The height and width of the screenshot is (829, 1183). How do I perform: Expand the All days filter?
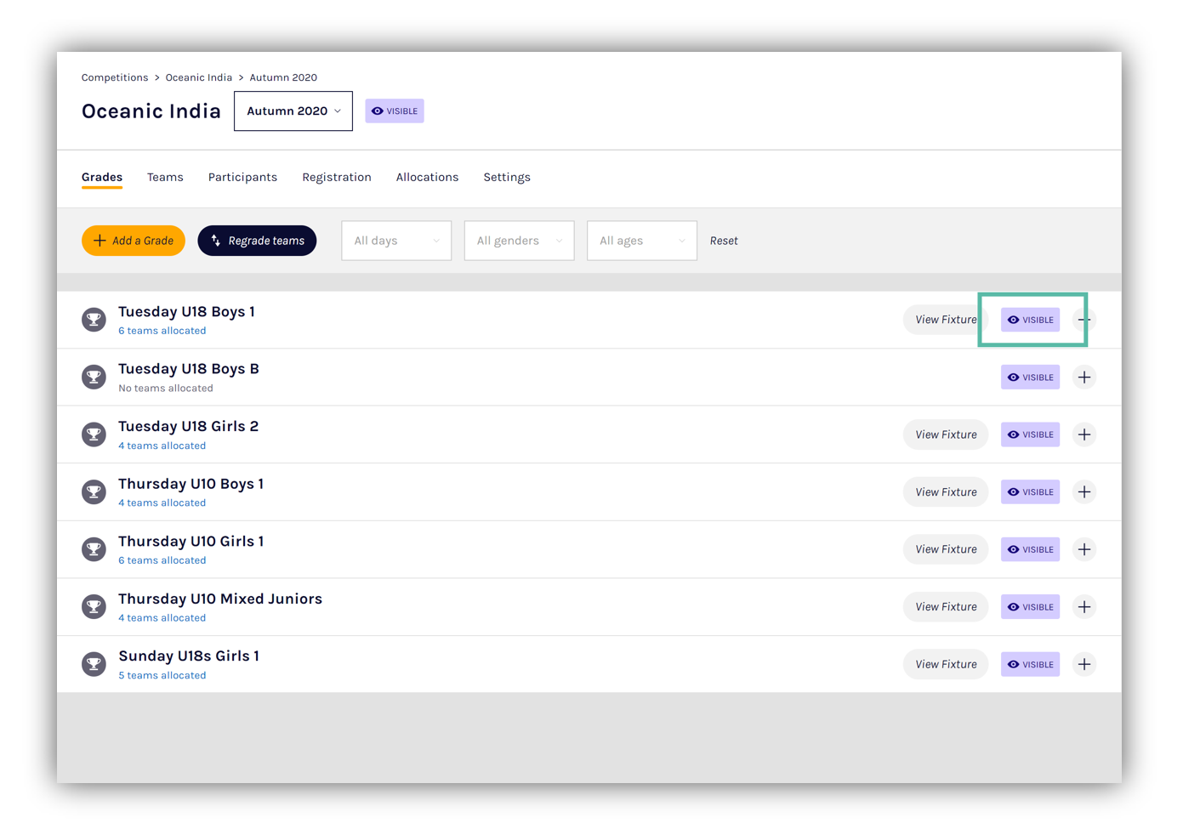pos(396,241)
